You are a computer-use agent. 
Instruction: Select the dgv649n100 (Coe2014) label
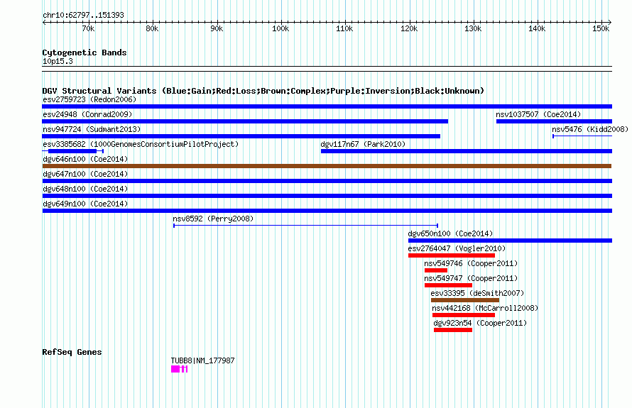point(85,204)
